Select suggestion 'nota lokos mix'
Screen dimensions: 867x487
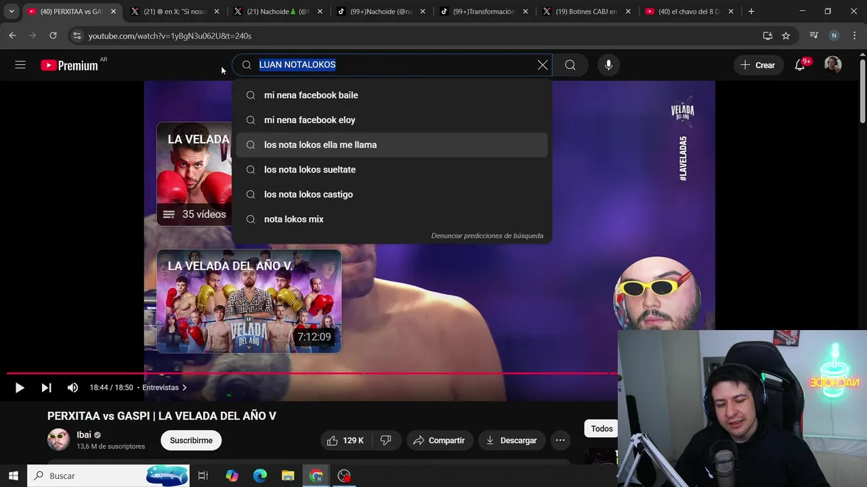click(392, 219)
